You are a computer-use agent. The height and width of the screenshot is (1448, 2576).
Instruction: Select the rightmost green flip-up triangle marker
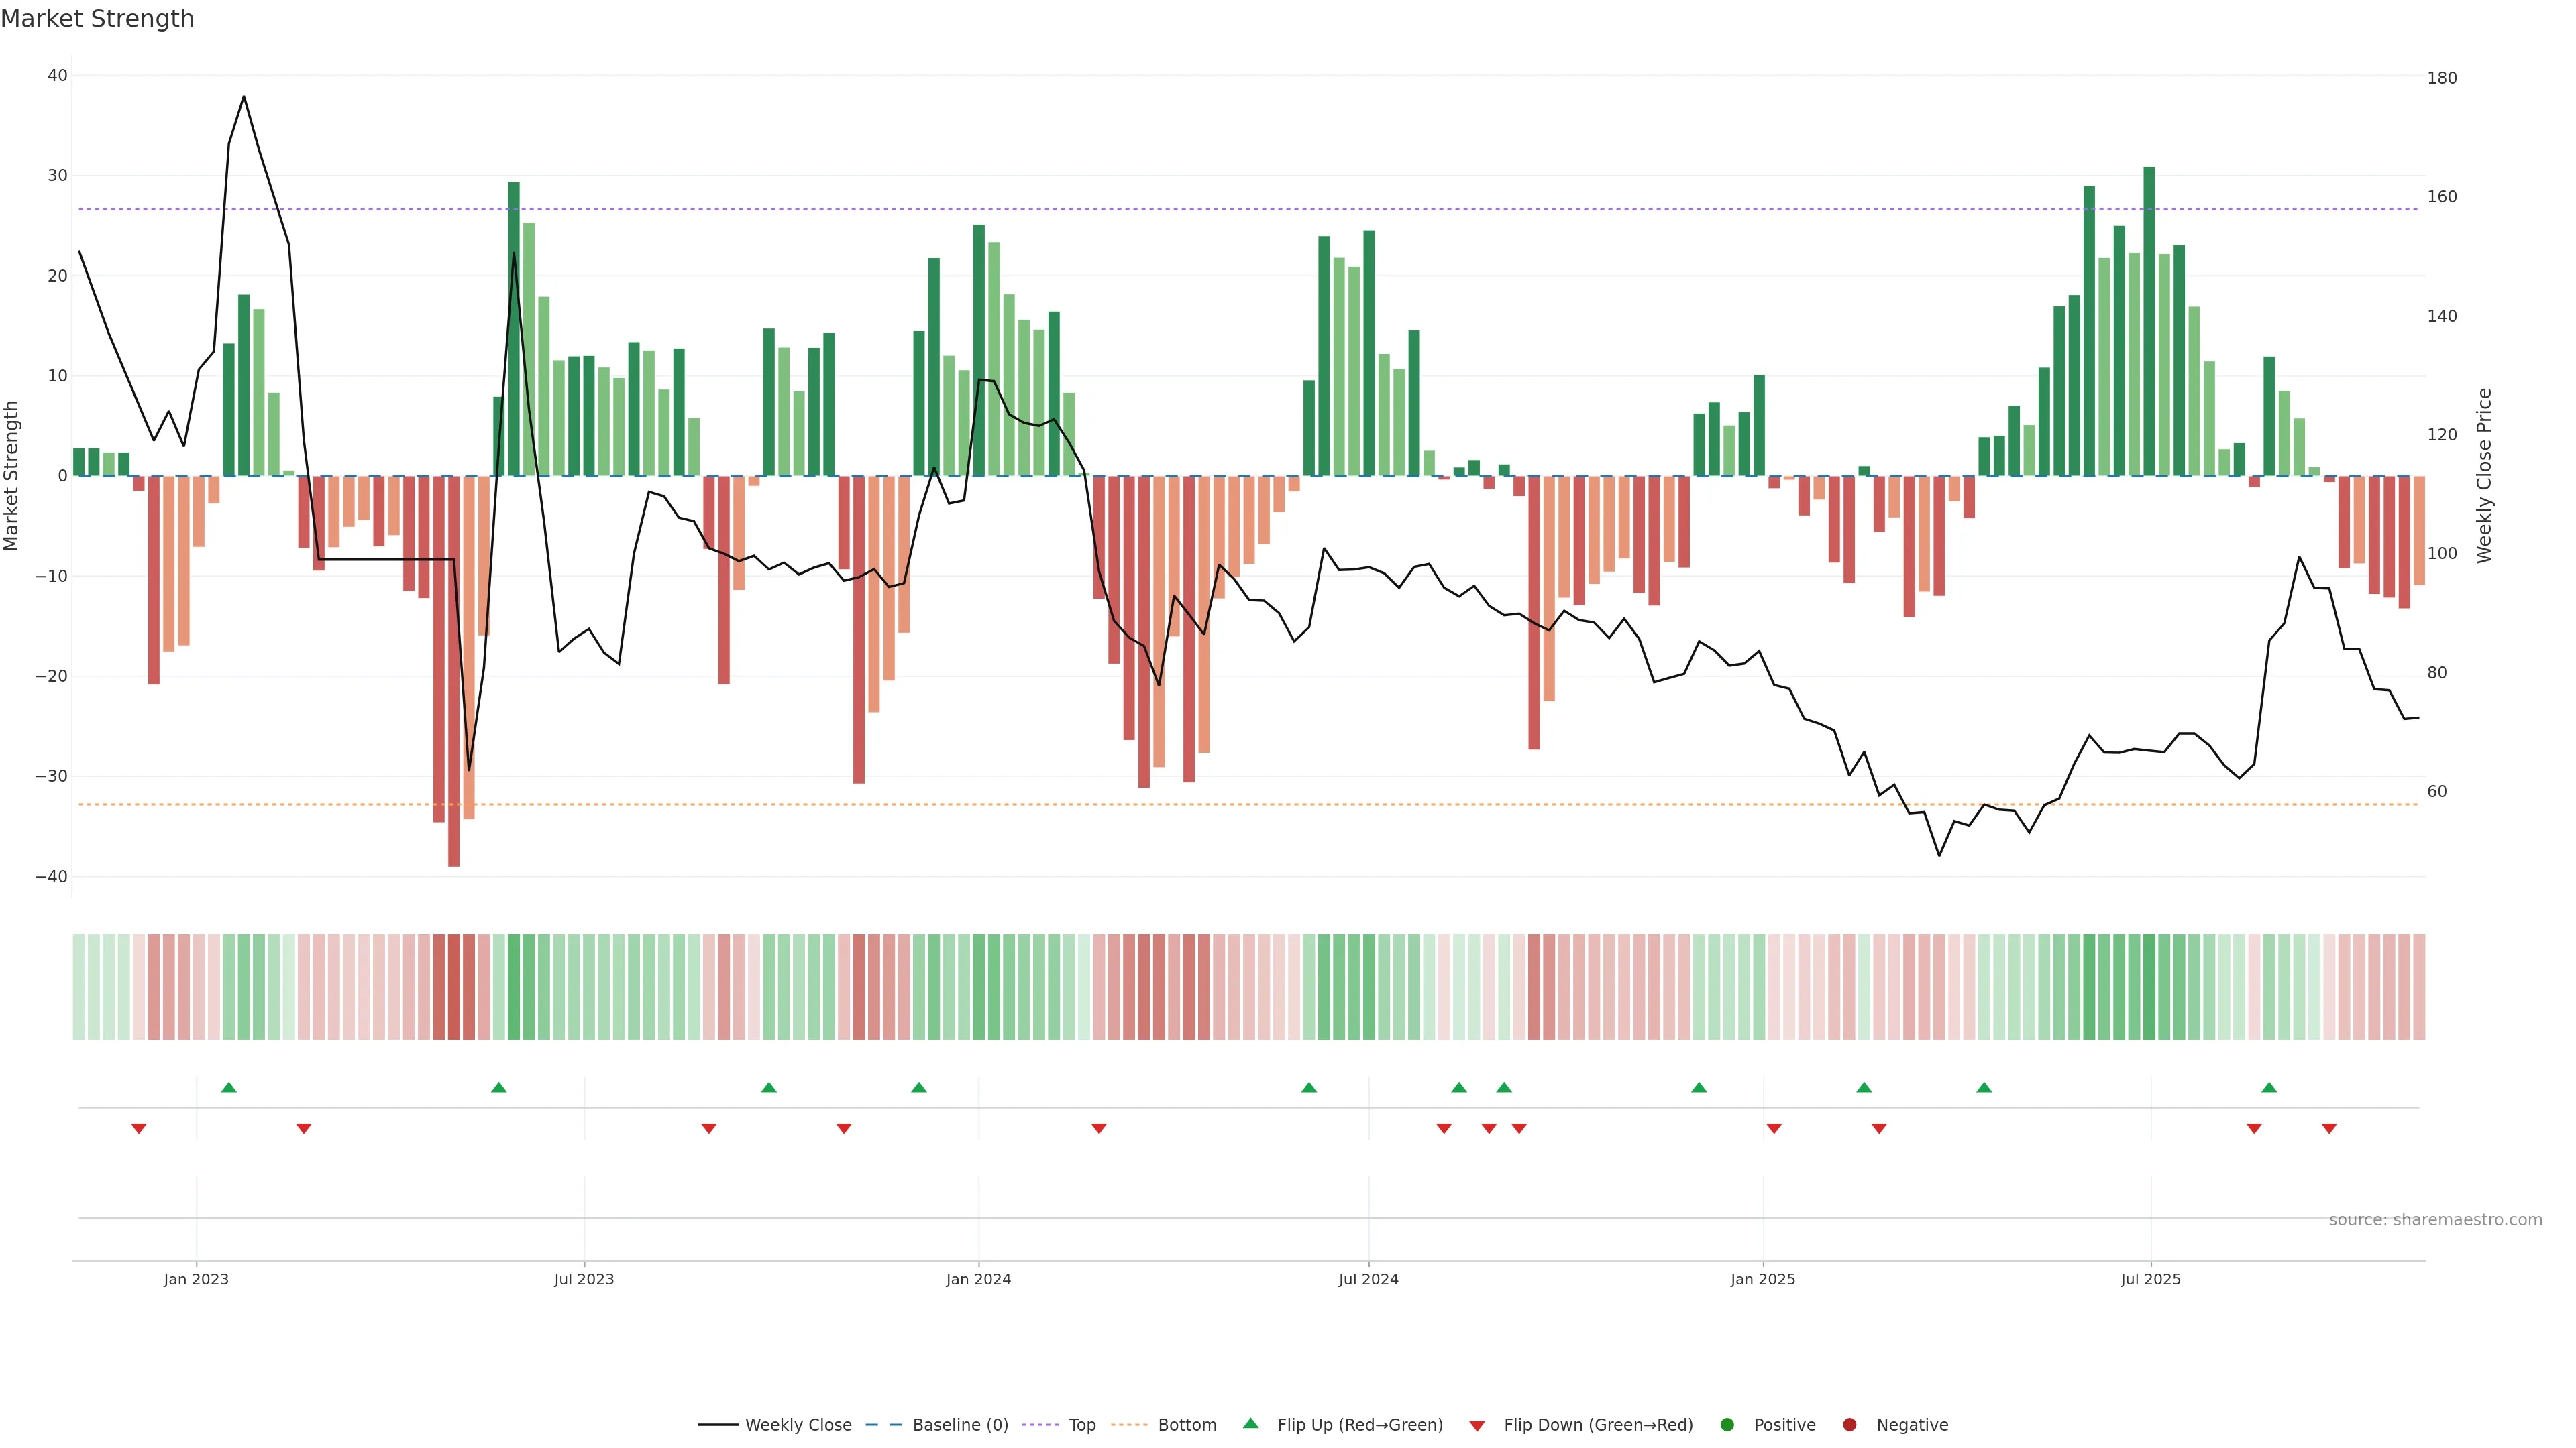click(x=2269, y=1087)
